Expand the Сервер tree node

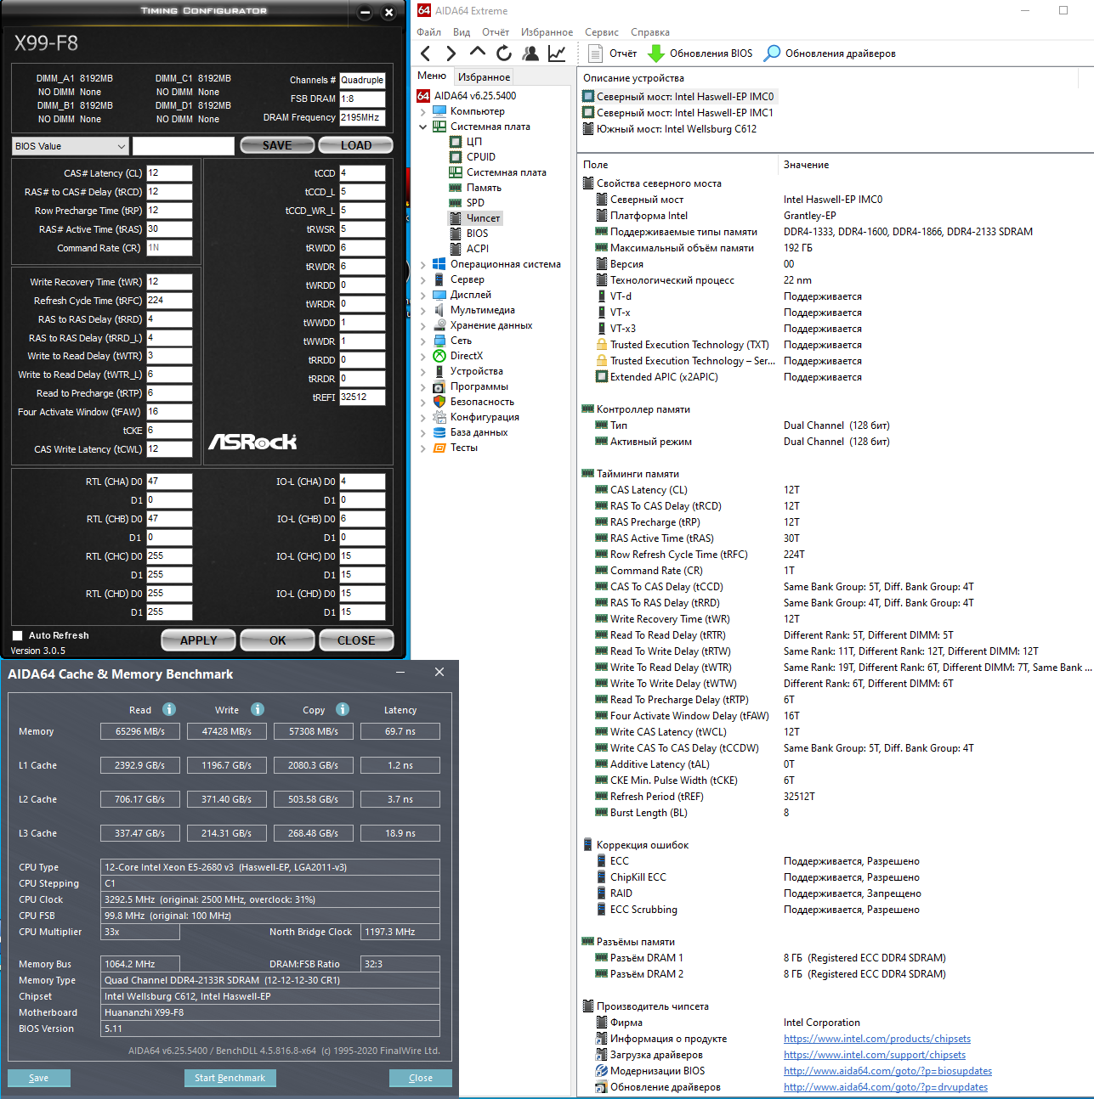point(423,279)
